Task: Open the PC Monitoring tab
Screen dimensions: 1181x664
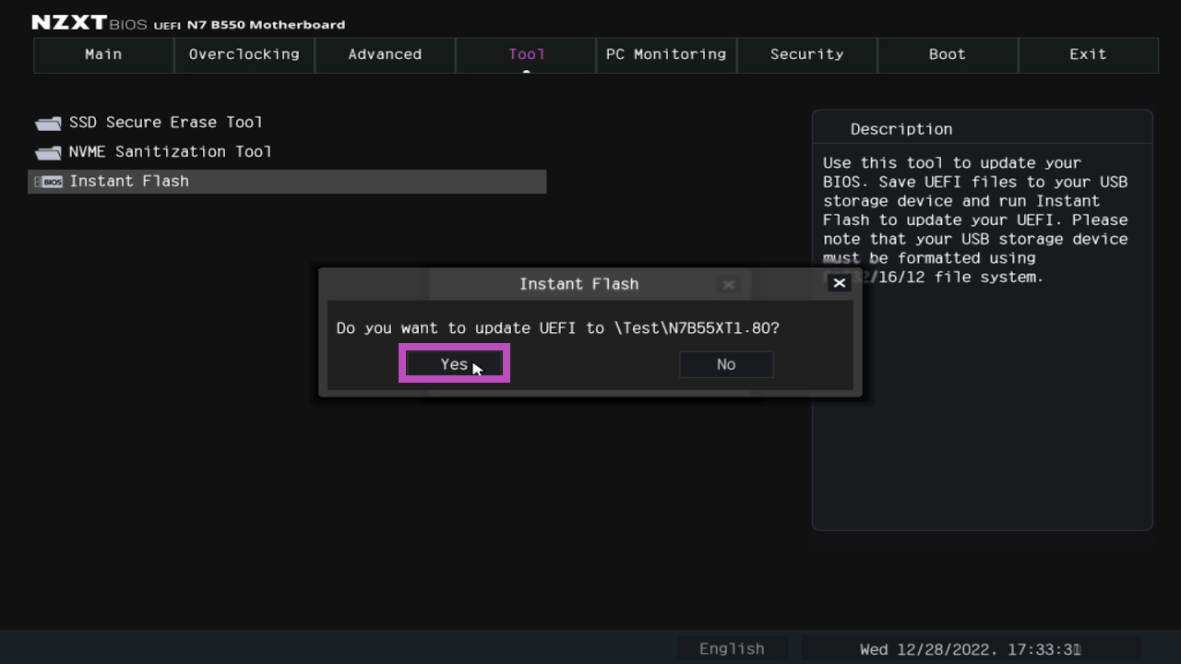Action: pos(666,54)
